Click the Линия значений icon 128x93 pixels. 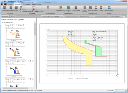[x=85, y=8]
